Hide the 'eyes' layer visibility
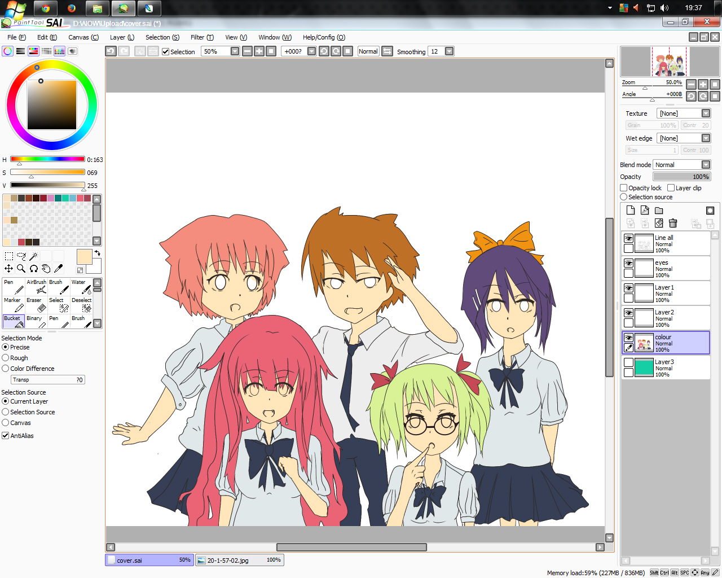The height and width of the screenshot is (578, 722). pos(628,264)
